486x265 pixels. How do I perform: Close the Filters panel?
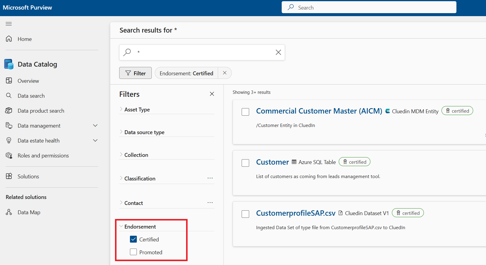(x=212, y=94)
